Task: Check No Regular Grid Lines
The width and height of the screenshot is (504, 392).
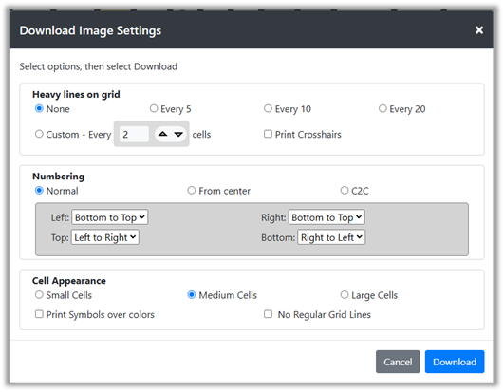Action: coord(268,314)
